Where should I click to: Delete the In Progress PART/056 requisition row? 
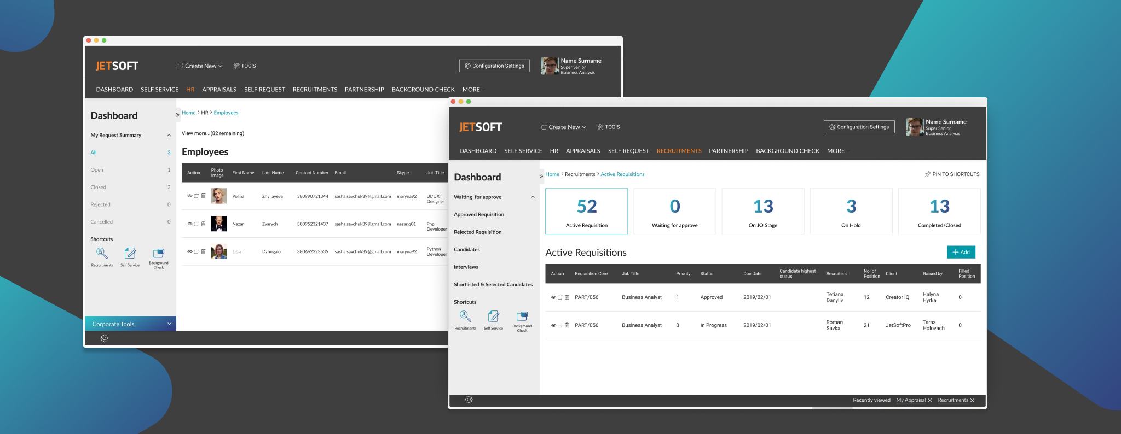click(567, 325)
